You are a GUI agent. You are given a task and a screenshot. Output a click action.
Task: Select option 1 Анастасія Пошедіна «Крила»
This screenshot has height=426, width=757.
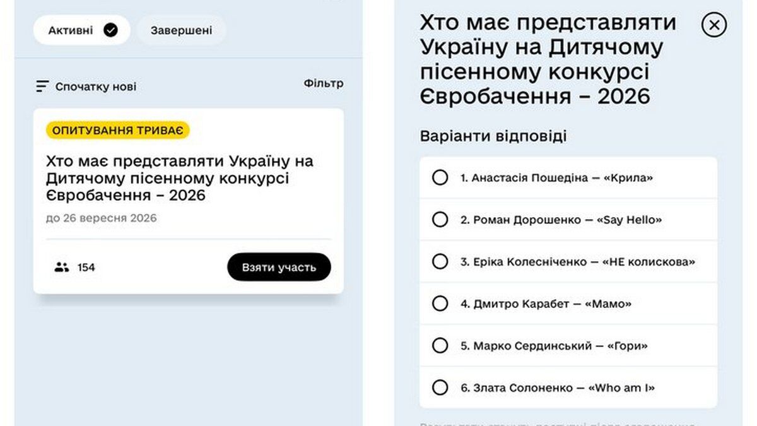click(568, 178)
